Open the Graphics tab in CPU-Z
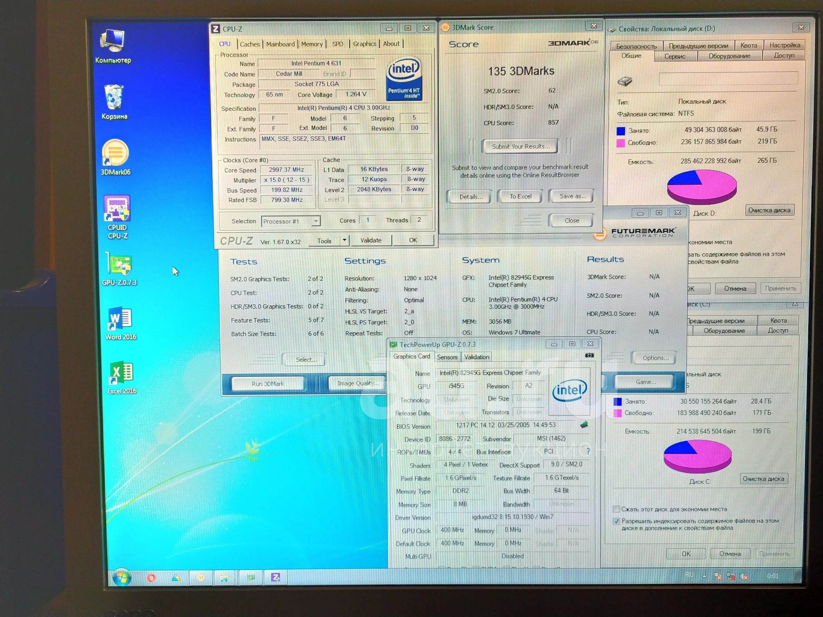 tap(365, 44)
